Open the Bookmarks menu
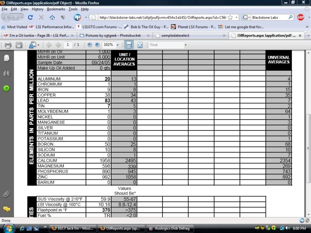 (x=56, y=9)
